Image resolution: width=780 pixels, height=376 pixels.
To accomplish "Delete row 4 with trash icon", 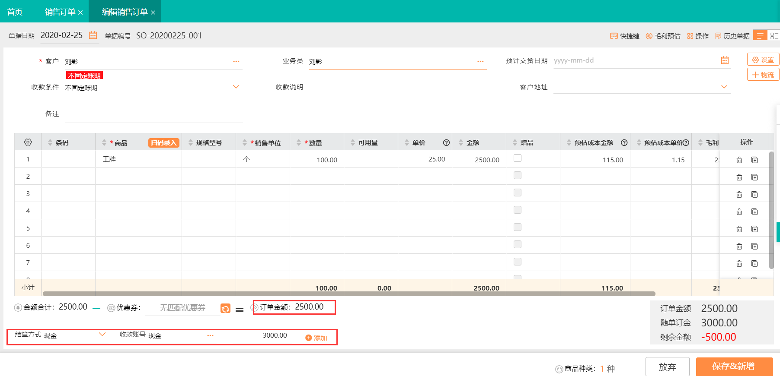I will coord(739,212).
